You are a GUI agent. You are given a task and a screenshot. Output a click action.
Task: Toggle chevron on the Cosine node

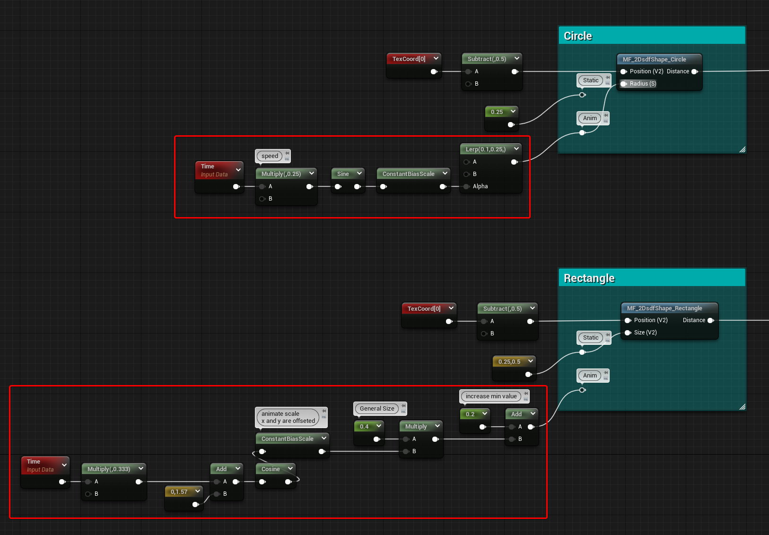point(290,469)
